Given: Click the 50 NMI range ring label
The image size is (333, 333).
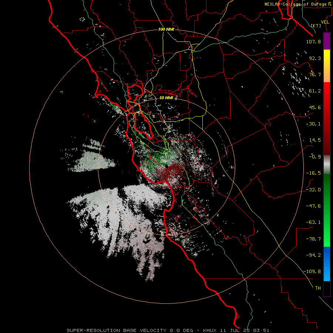Looking at the screenshot, I should (166, 98).
